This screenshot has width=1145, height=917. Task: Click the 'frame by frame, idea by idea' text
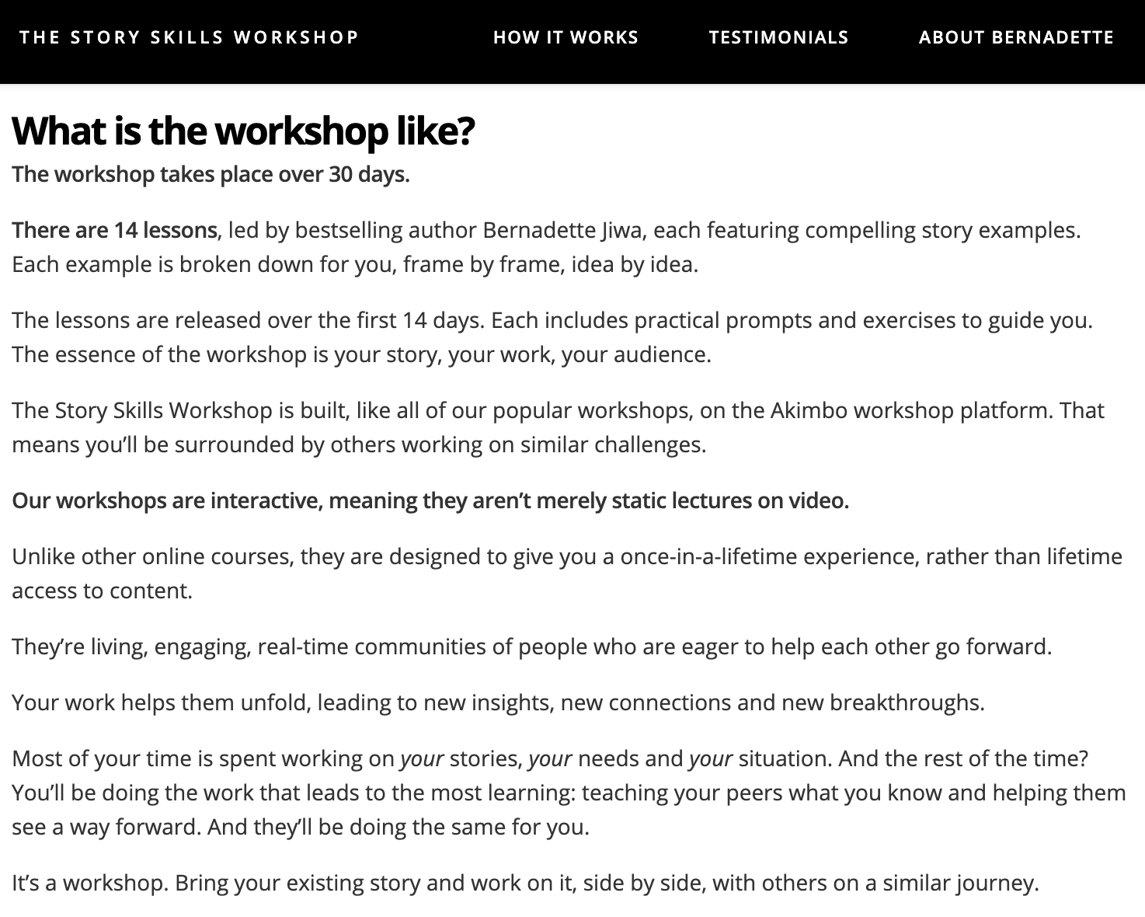pyautogui.click(x=551, y=264)
